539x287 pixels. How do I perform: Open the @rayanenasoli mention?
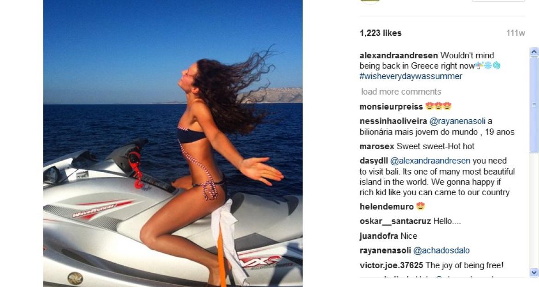[x=457, y=121]
